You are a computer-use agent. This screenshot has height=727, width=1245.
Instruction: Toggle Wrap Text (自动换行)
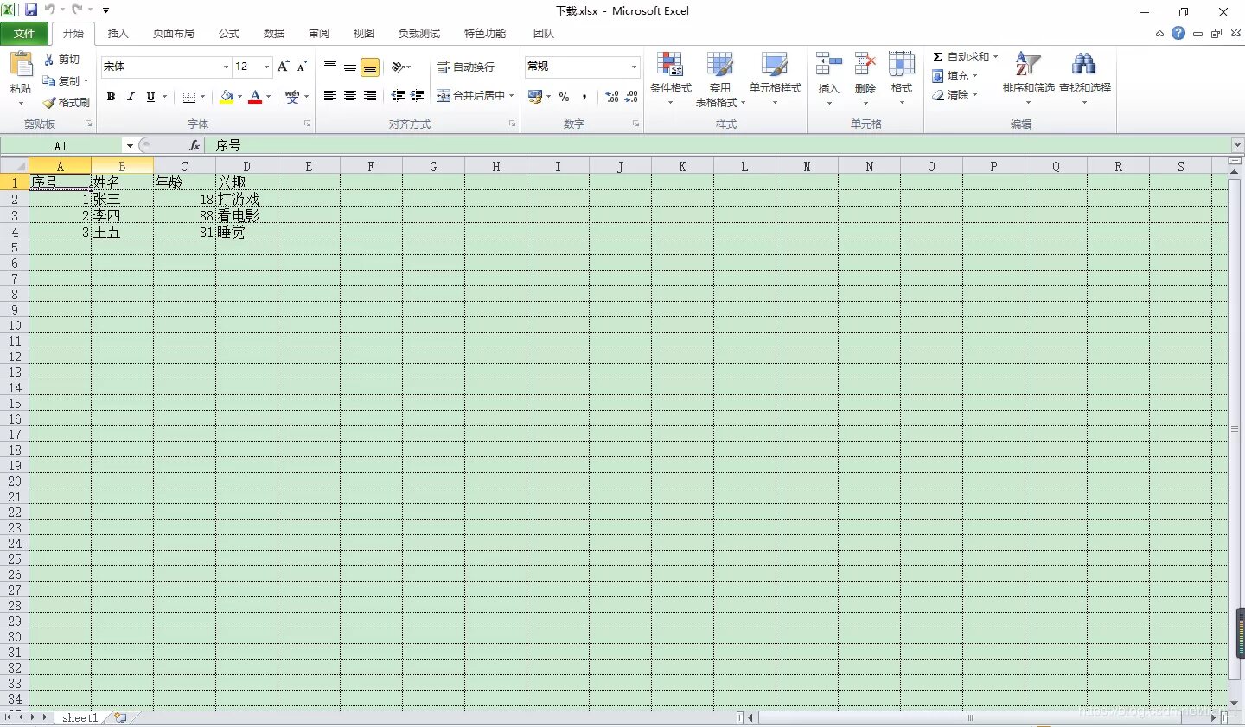click(466, 67)
